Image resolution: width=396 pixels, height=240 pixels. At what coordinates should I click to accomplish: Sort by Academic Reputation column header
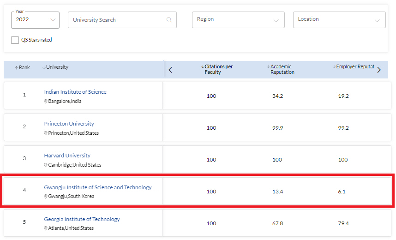tap(282, 69)
